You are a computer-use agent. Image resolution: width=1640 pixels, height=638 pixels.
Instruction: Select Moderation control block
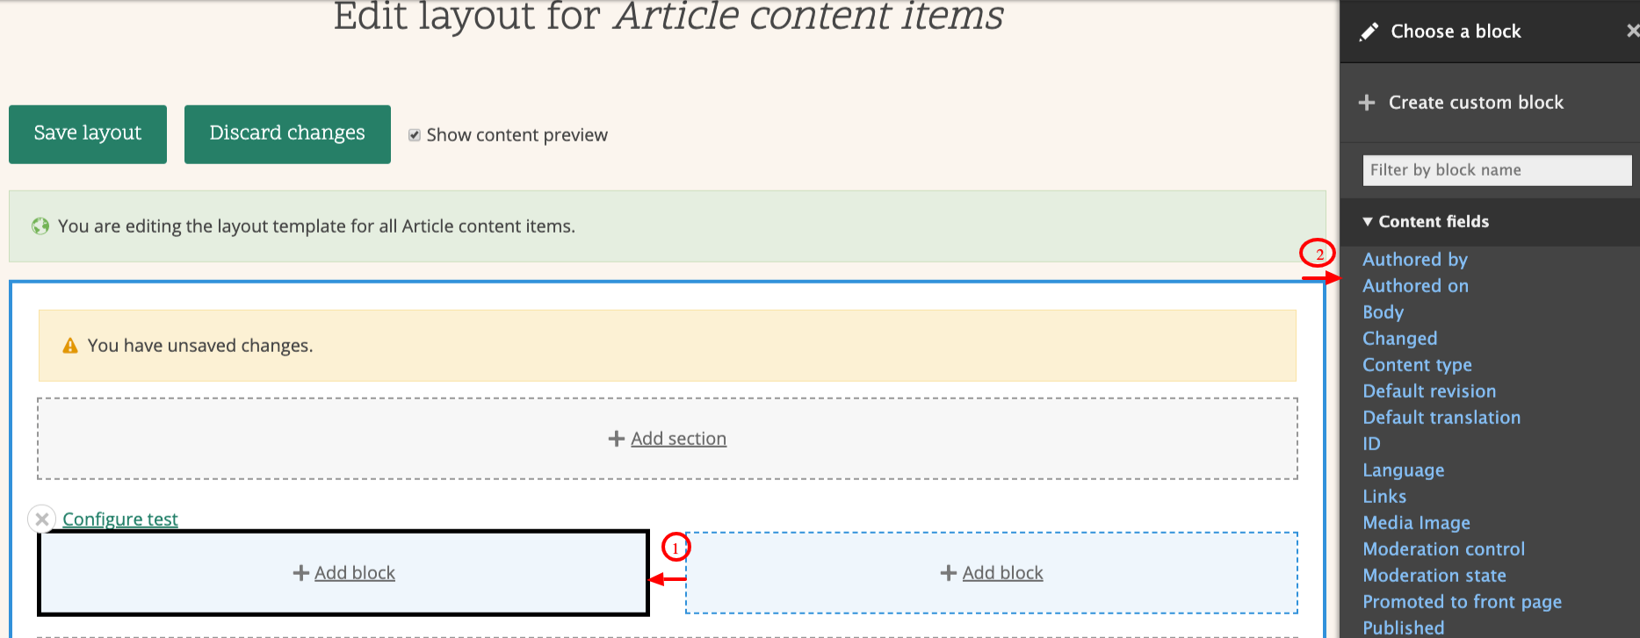(1443, 549)
